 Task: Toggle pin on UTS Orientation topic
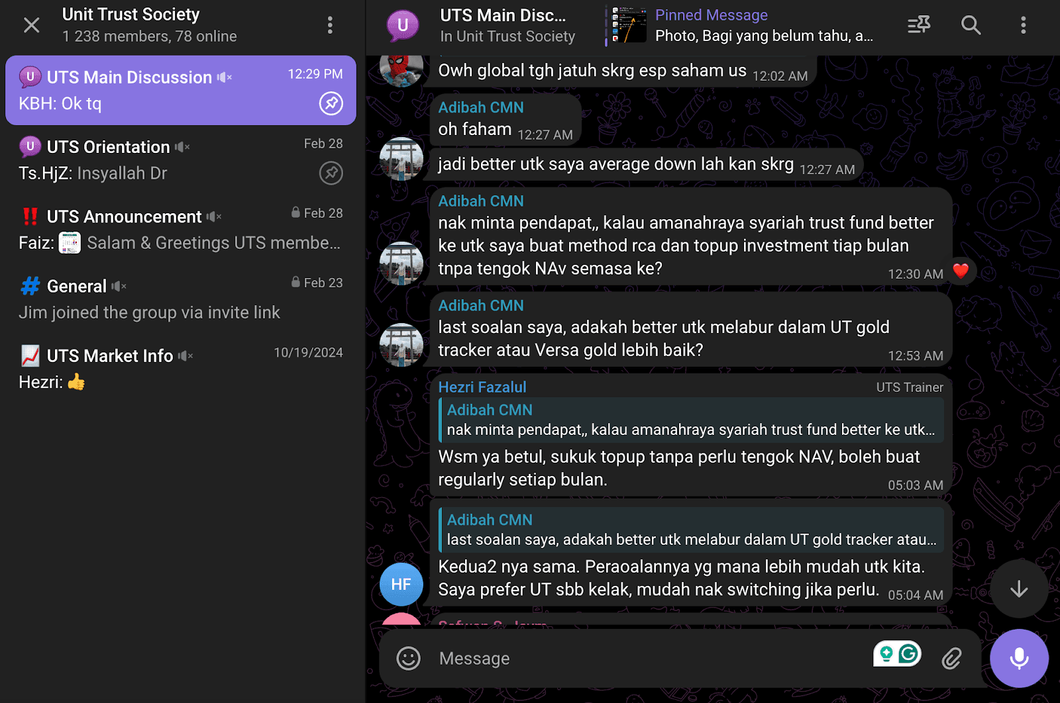tap(331, 173)
